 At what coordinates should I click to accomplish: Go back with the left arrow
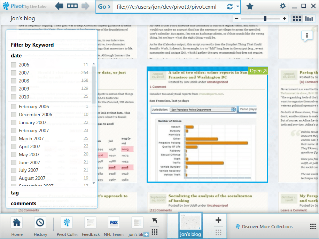59,6
